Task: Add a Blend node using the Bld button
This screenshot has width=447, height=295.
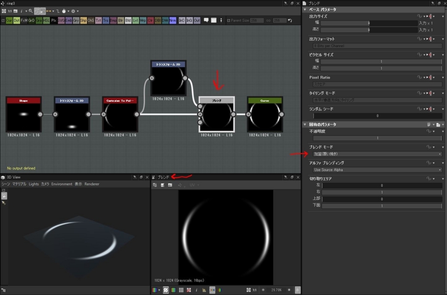Action: pos(128,21)
